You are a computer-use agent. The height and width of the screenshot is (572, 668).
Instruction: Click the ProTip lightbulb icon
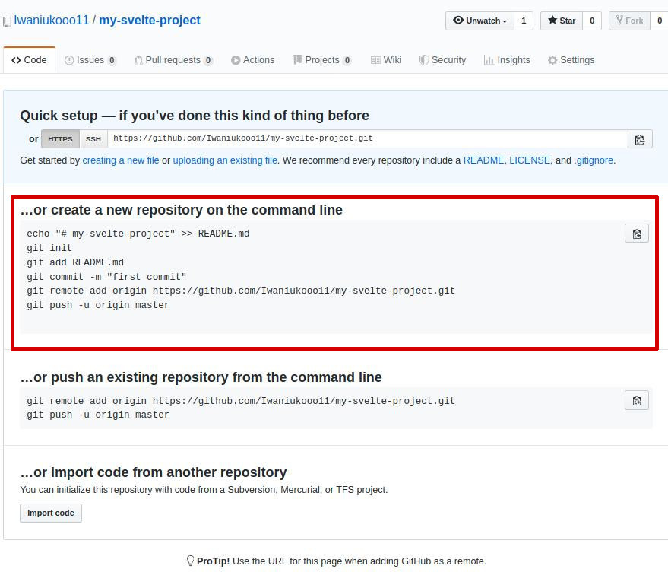[x=189, y=561]
